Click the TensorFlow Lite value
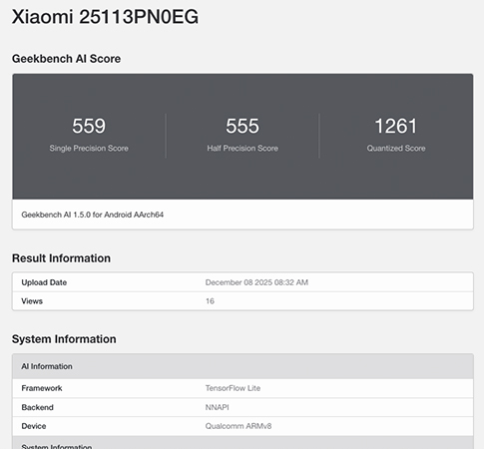Viewport: 484px width, 449px height. tap(233, 388)
